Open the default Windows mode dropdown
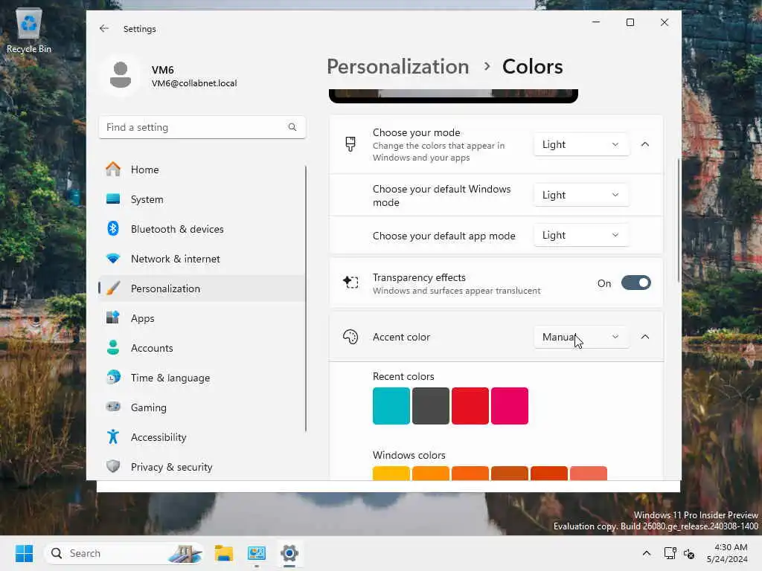762x571 pixels. click(581, 195)
